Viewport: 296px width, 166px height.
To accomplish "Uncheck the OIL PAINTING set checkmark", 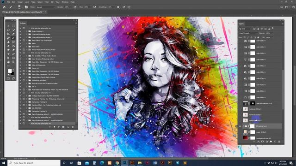I will 20,108.
